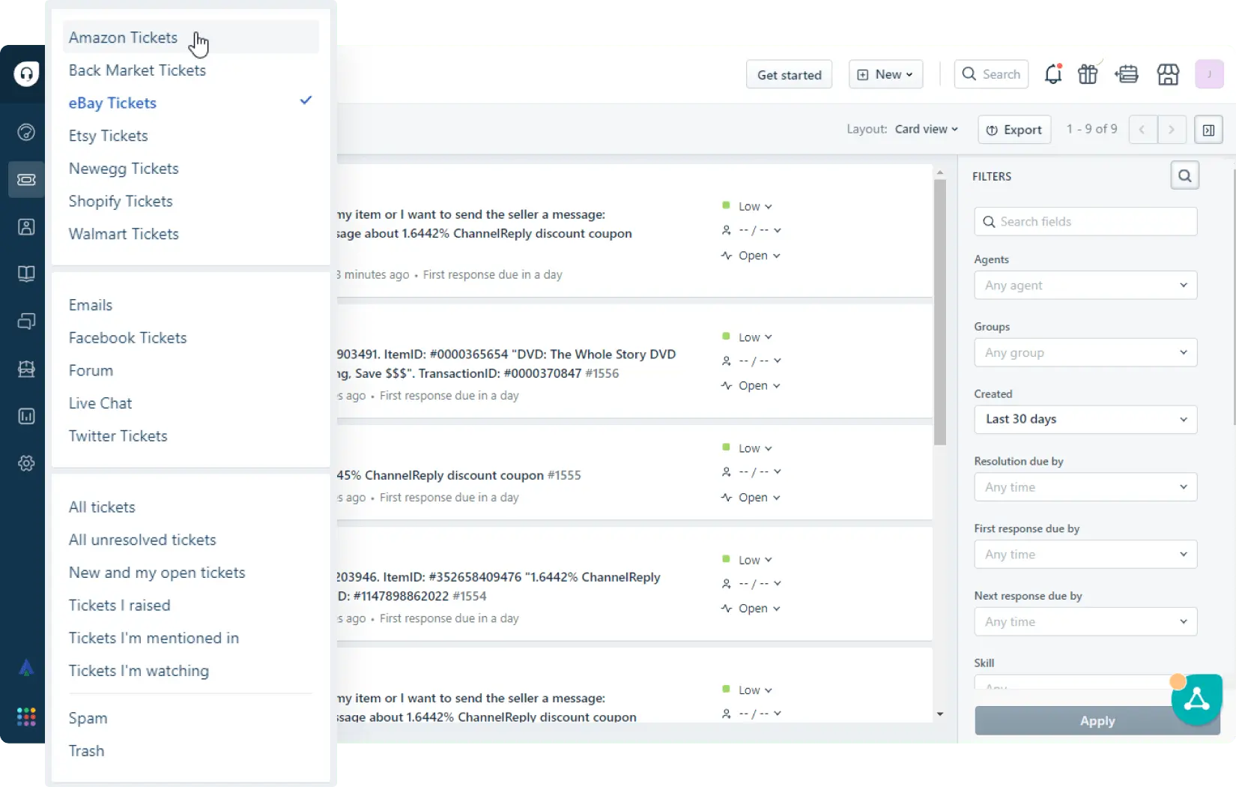Open the Created Last 30 days dropdown
The image size is (1236, 787).
(1085, 420)
